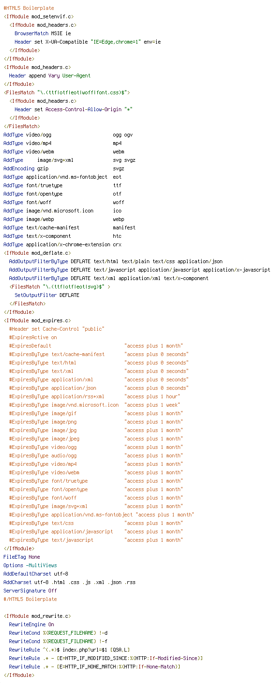Select the X-UA-Compatible header line

coord(87,42)
